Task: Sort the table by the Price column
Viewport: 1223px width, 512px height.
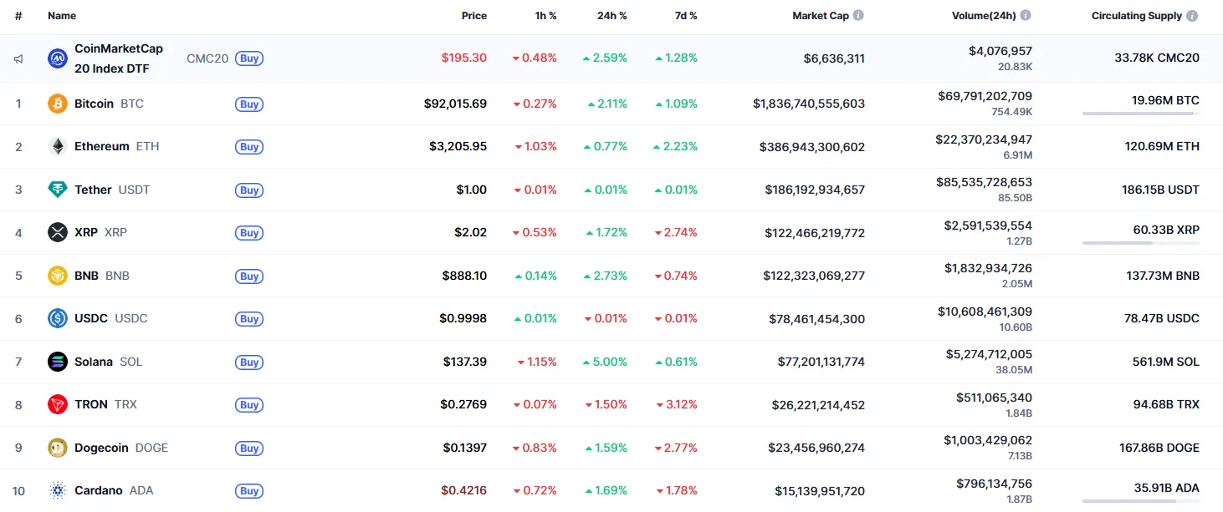Action: [473, 15]
